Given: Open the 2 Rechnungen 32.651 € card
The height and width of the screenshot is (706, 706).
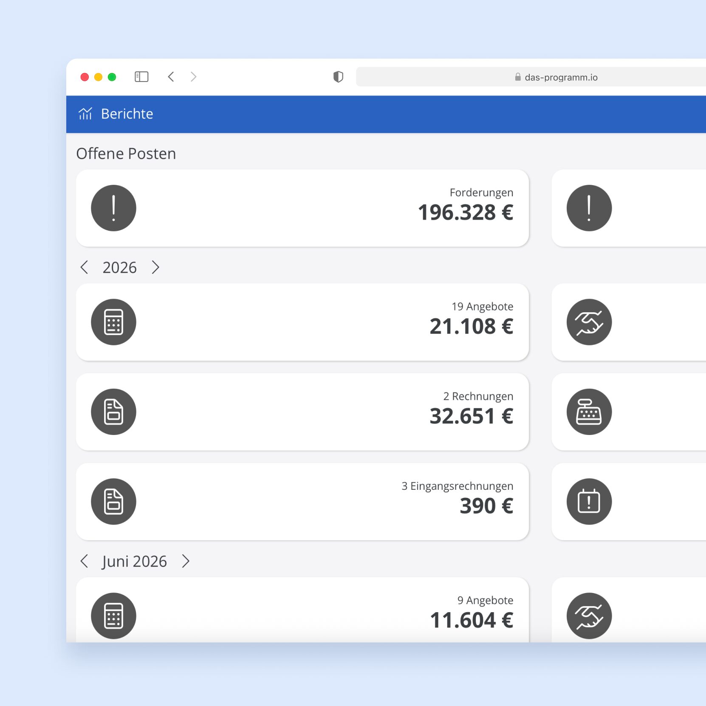Looking at the screenshot, I should coord(302,412).
